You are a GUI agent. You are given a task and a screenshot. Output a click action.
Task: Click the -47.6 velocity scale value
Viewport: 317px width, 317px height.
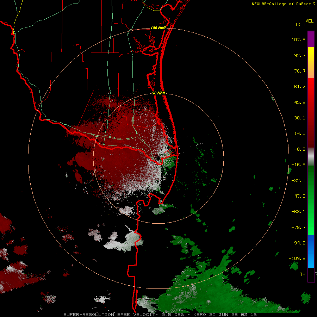(x=298, y=196)
